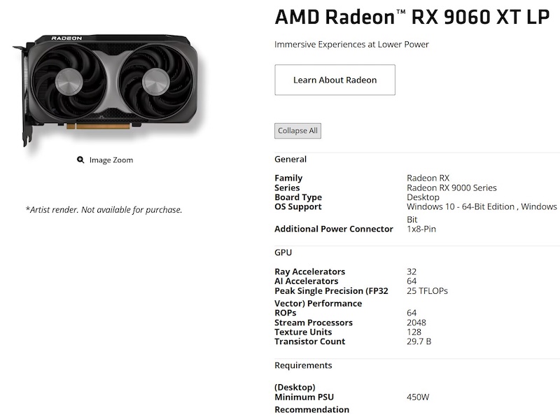Click the 450W Minimum PSU value
This screenshot has height=417, width=560.
click(x=418, y=396)
